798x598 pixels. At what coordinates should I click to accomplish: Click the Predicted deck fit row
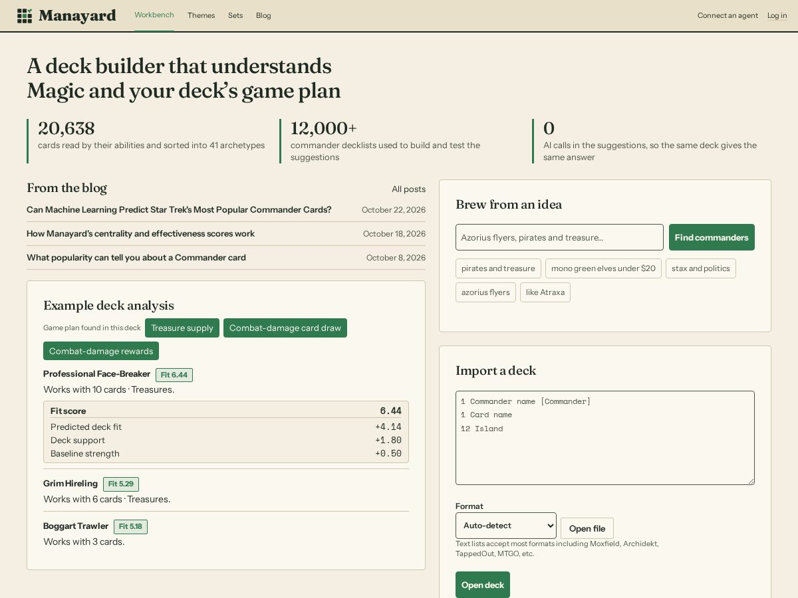tap(226, 427)
